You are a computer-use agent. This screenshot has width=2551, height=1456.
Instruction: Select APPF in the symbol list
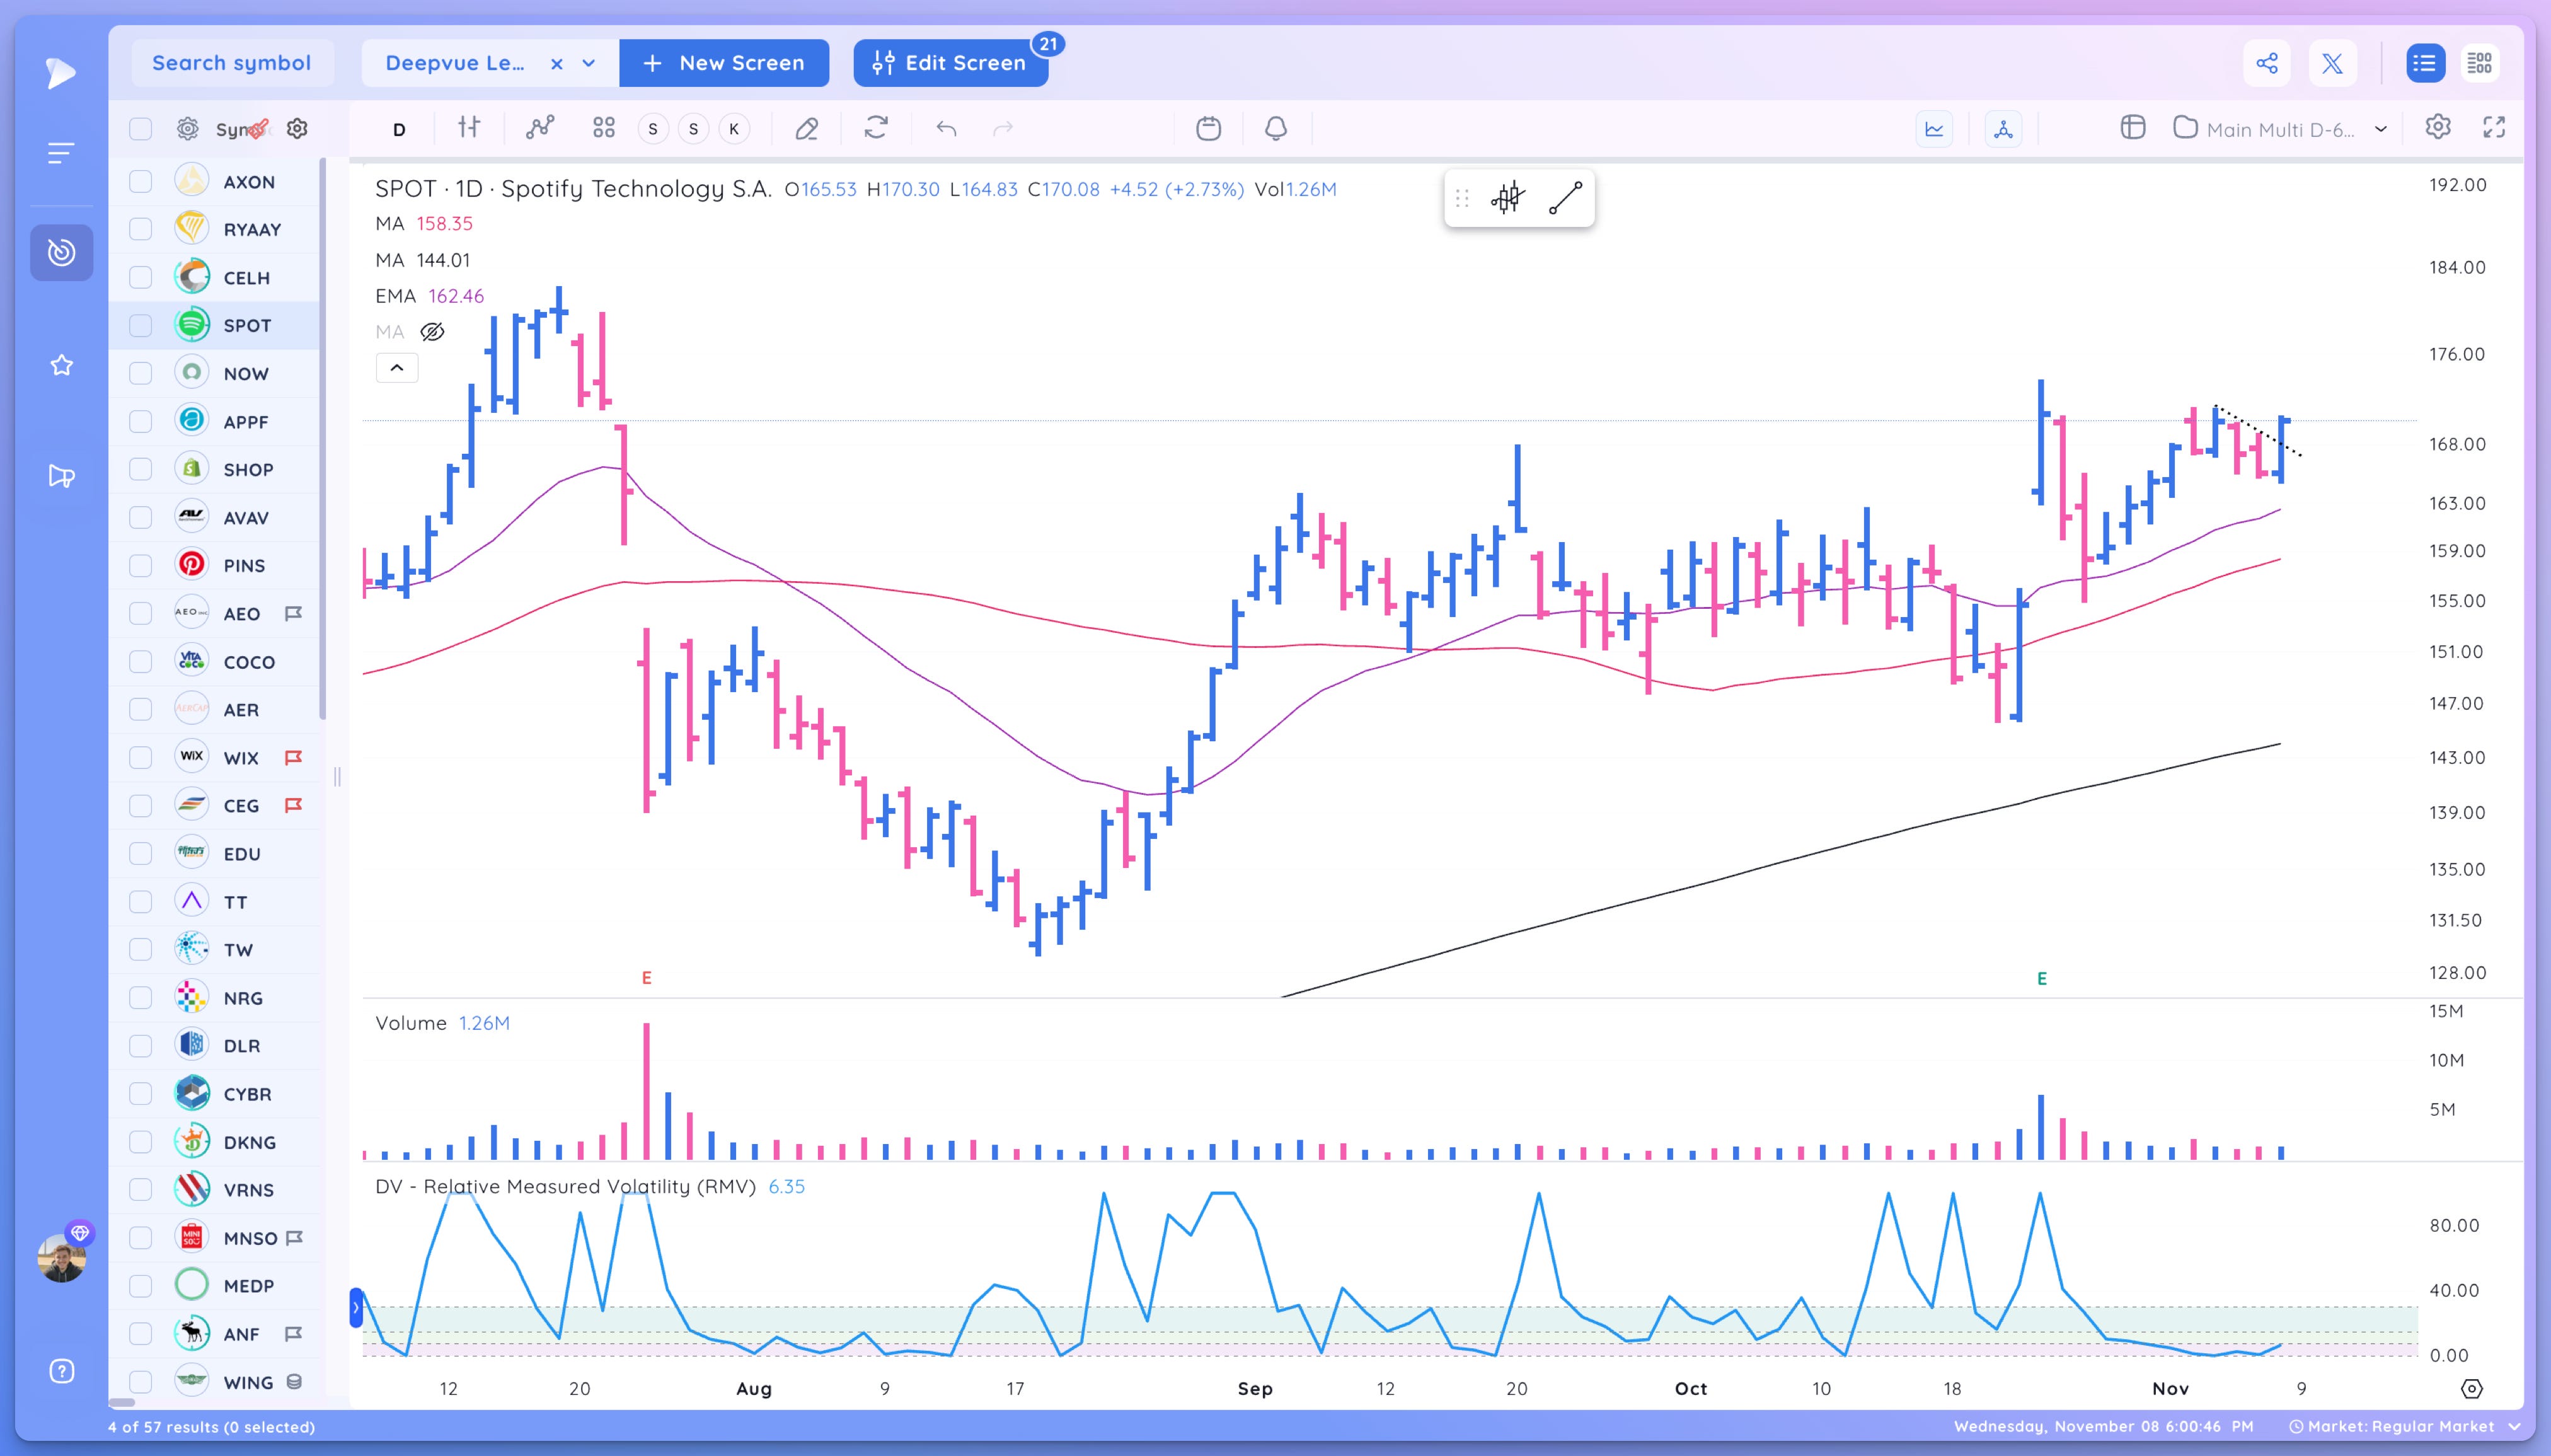pyautogui.click(x=246, y=421)
